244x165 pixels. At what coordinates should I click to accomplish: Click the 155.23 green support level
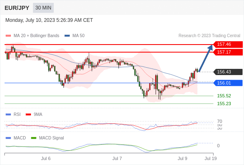click(224, 104)
